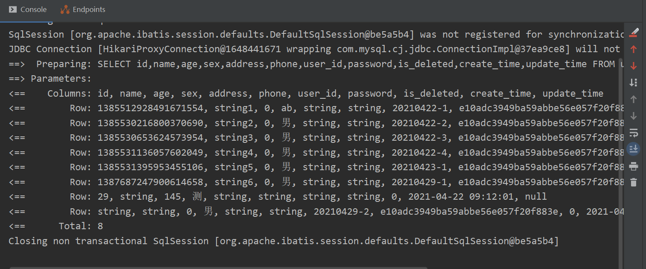Click the red down arrow icon
646x269 pixels.
point(634,66)
